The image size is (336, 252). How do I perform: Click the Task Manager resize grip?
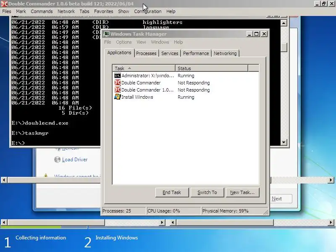(x=266, y=212)
